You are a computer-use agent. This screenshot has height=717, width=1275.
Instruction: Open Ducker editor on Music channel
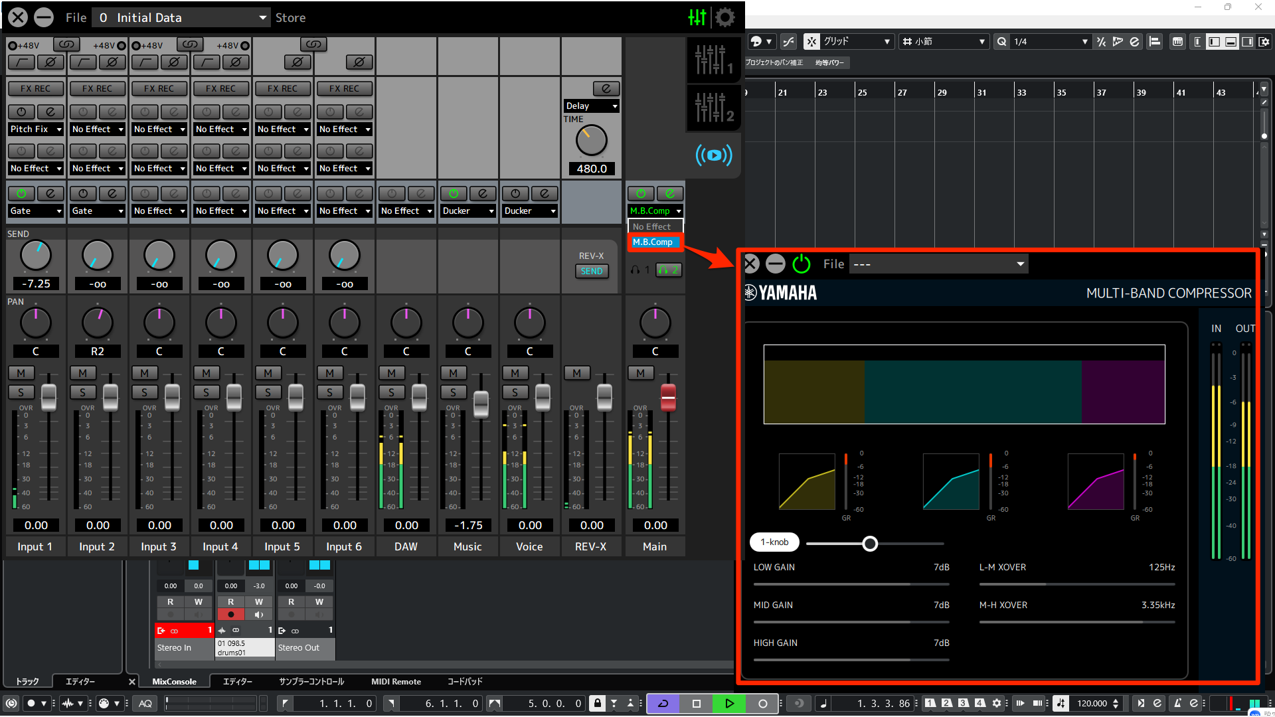click(483, 194)
